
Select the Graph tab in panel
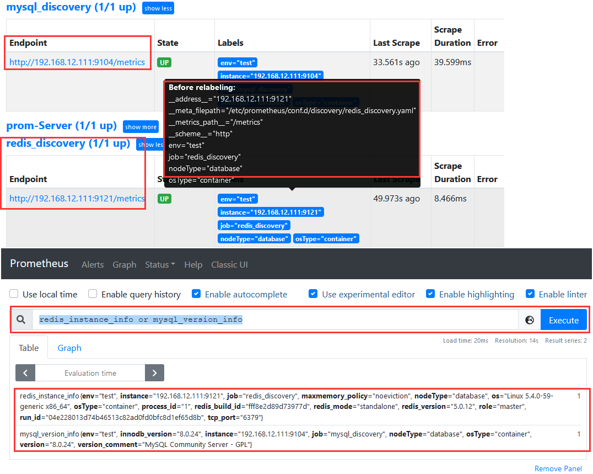pos(69,348)
